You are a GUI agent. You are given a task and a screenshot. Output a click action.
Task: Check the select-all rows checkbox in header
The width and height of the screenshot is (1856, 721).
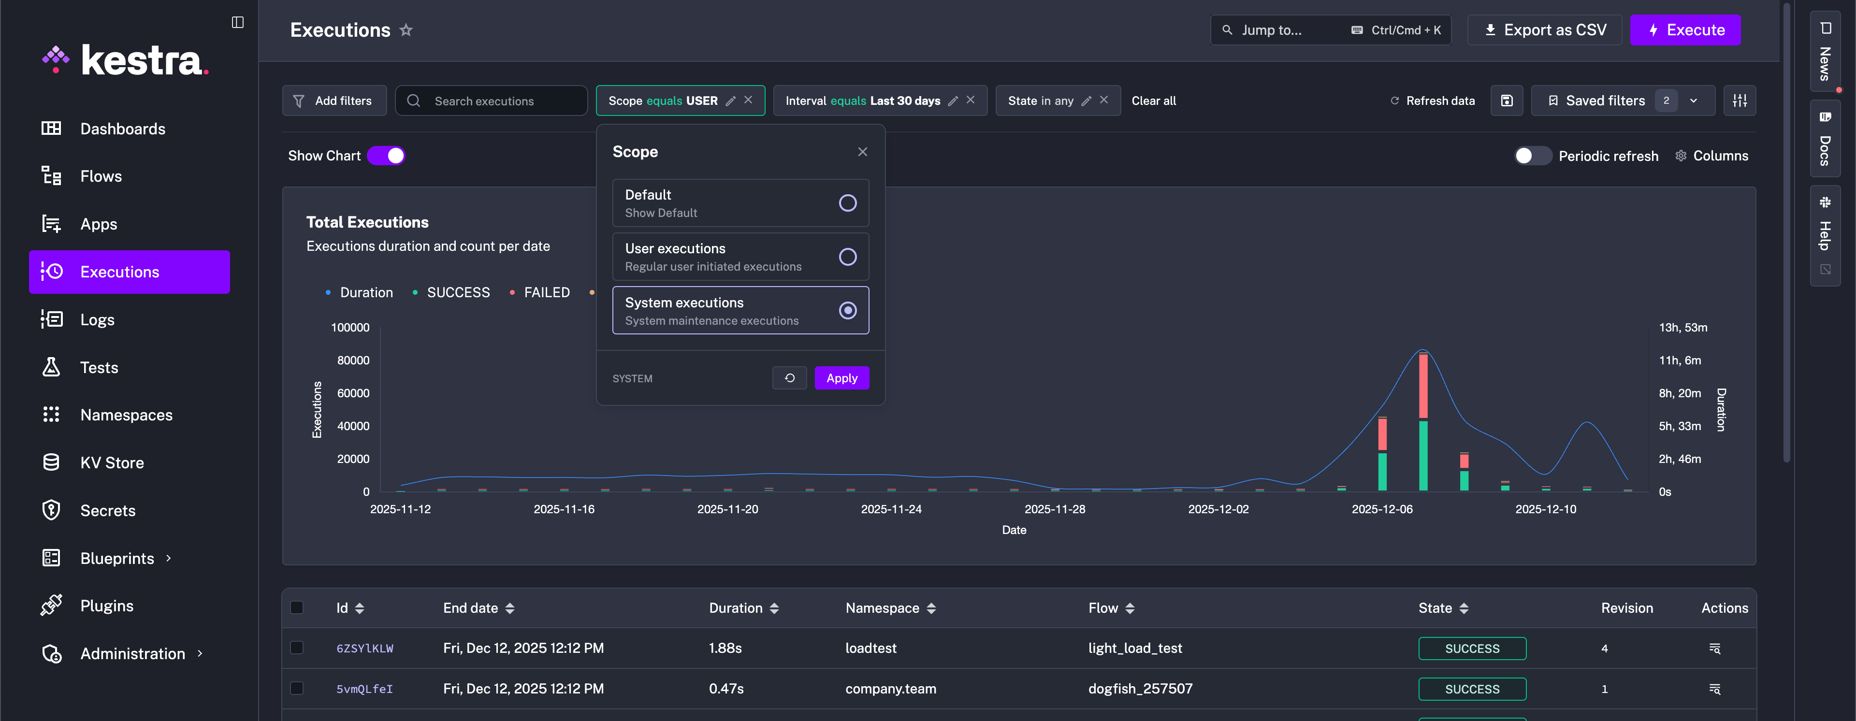point(297,607)
